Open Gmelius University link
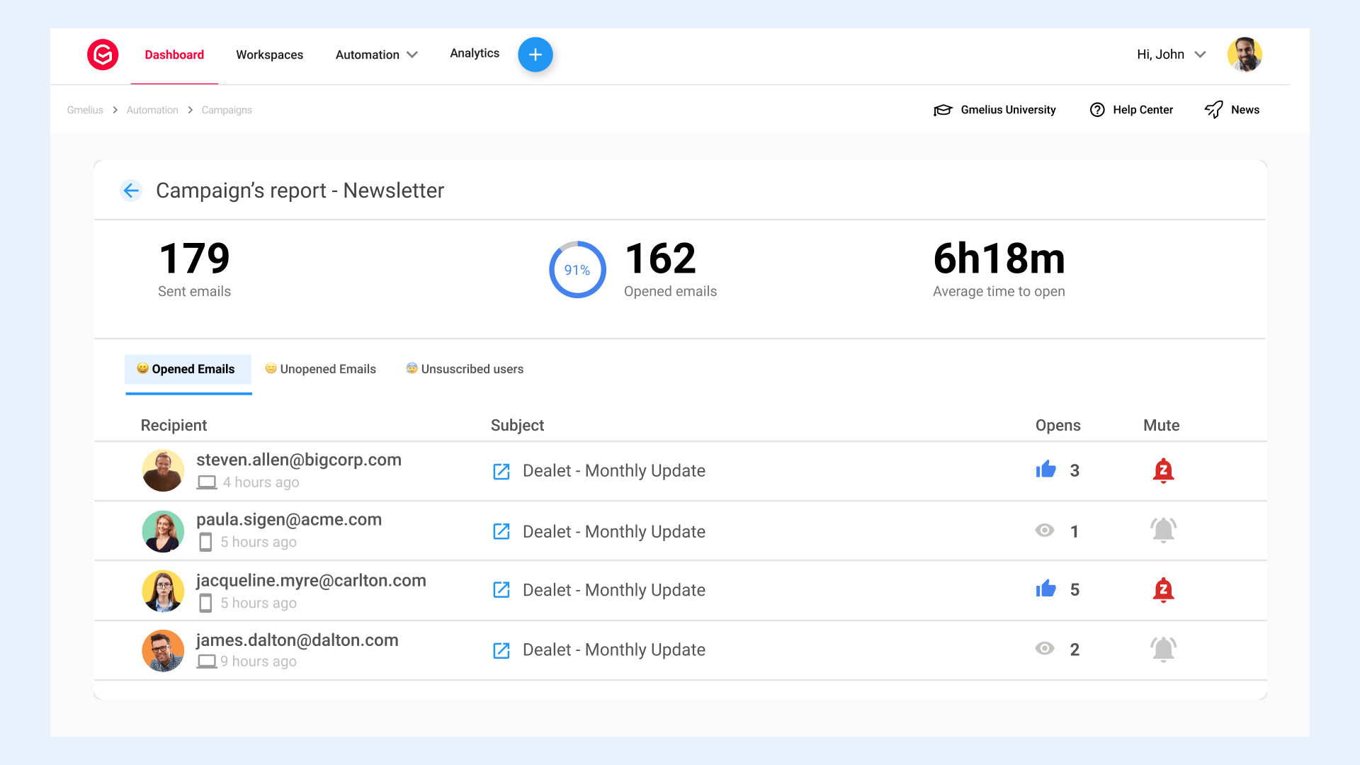This screenshot has height=765, width=1360. (994, 110)
